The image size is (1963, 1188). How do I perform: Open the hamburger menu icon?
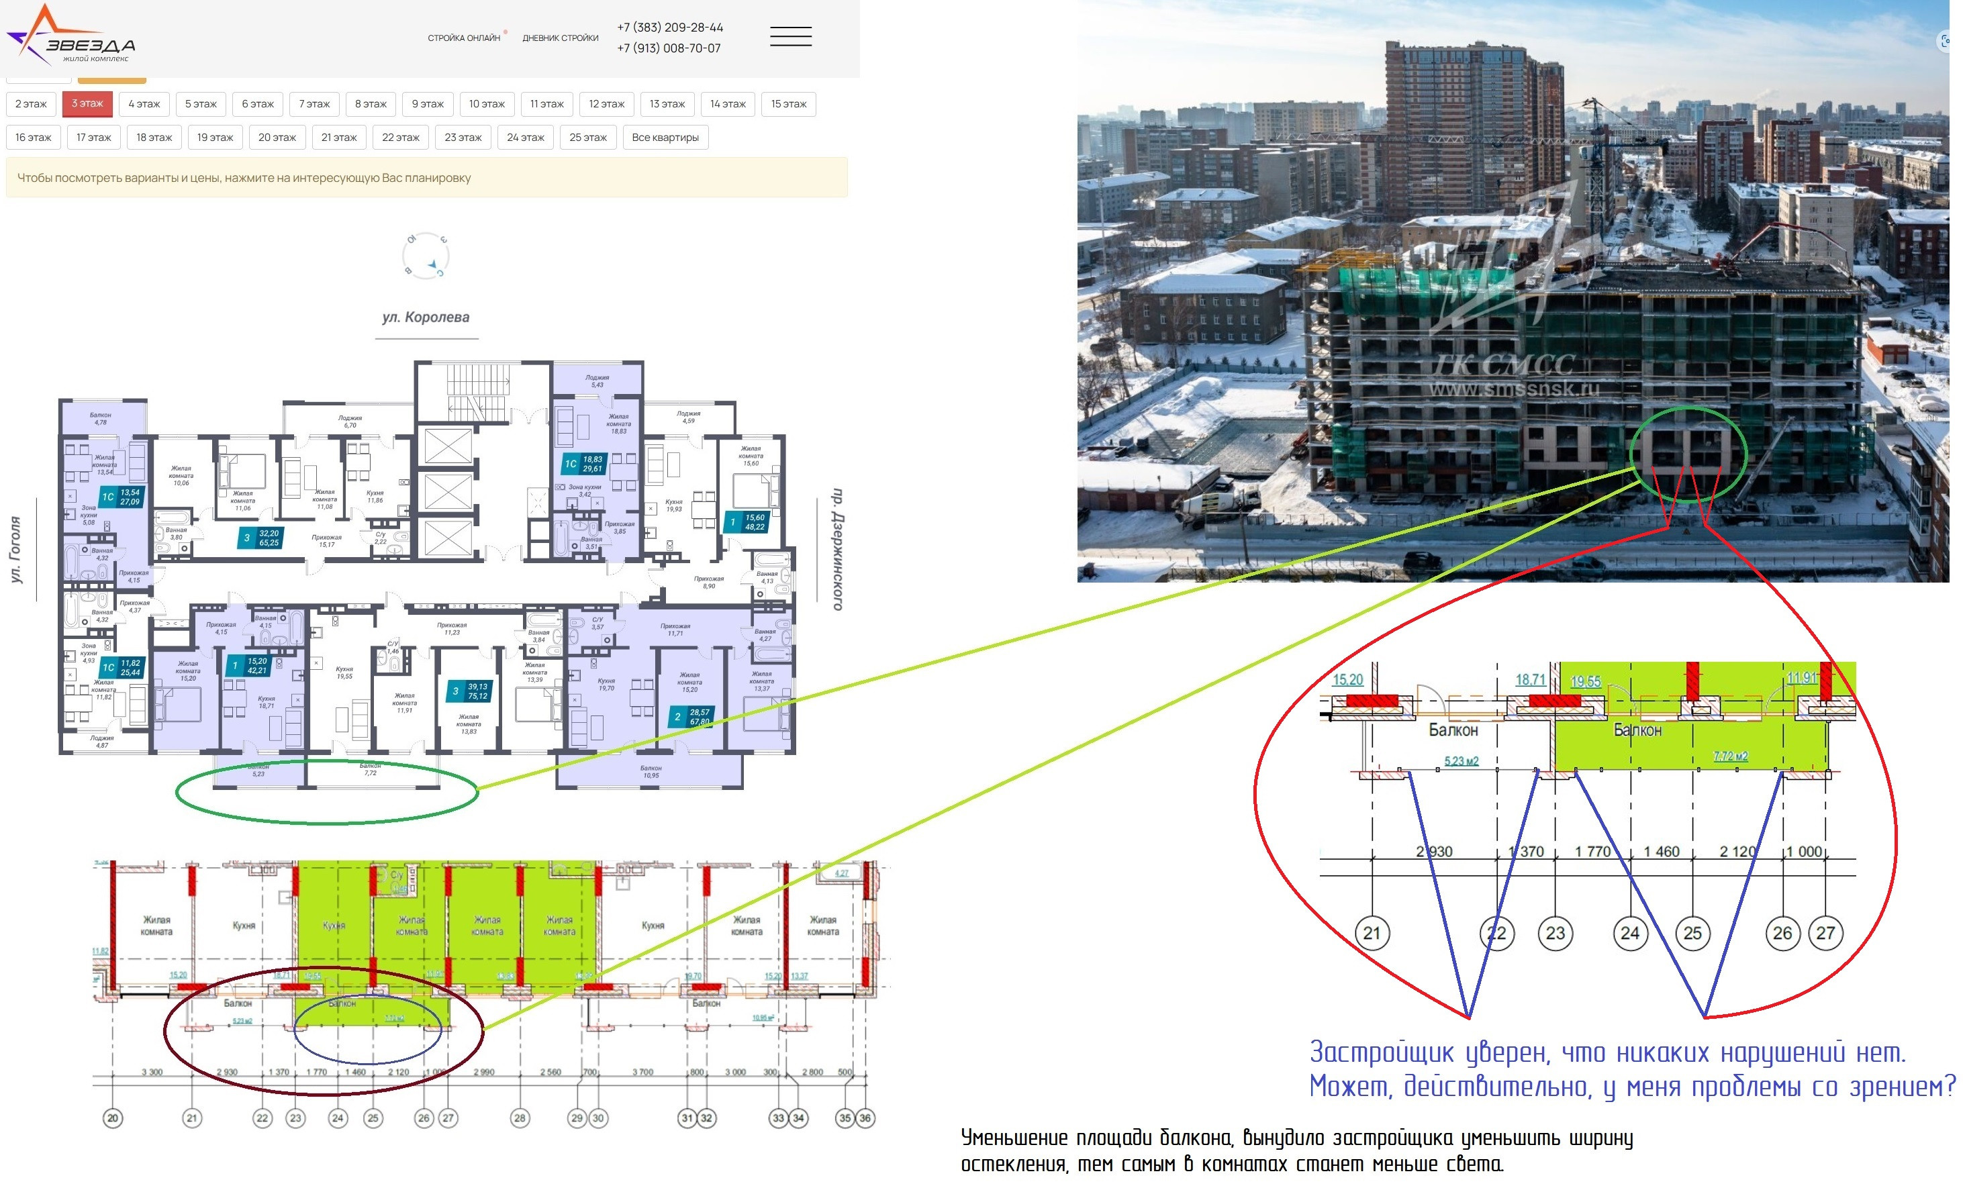[x=790, y=36]
